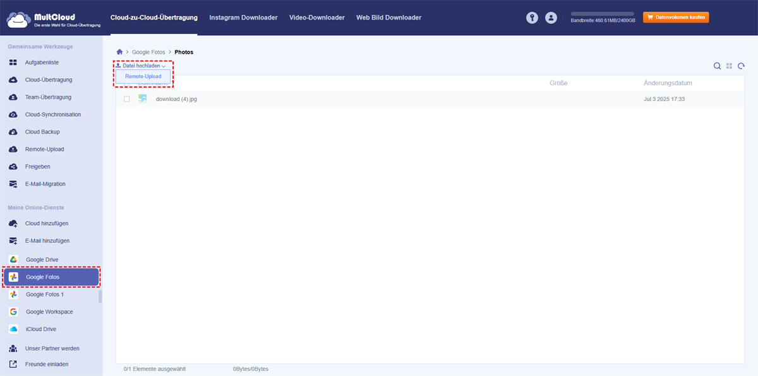Select Team-Übertragung in the sidebar

click(x=48, y=97)
